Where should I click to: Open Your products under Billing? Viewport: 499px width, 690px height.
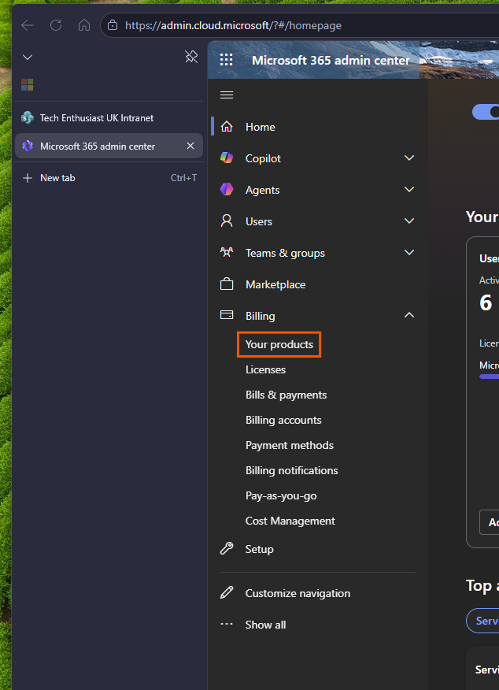tap(279, 344)
